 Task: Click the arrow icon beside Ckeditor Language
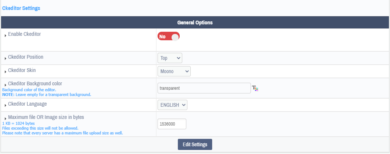(6, 106)
